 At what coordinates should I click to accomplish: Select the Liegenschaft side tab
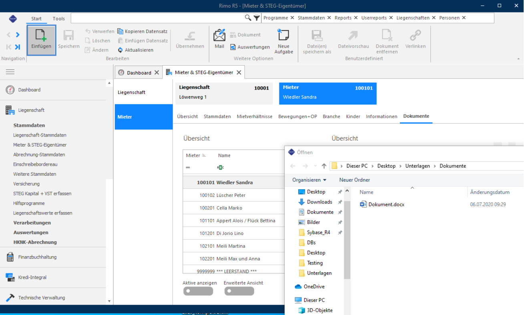coord(144,92)
